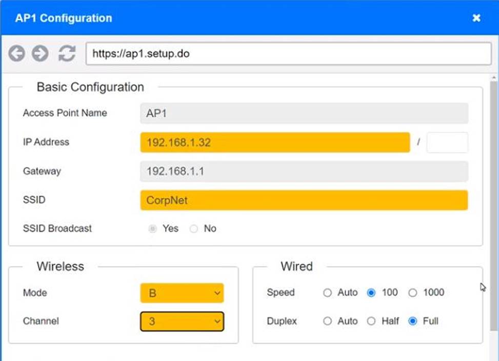Close the AP1 Configuration window
The height and width of the screenshot is (361, 499).
pyautogui.click(x=476, y=18)
